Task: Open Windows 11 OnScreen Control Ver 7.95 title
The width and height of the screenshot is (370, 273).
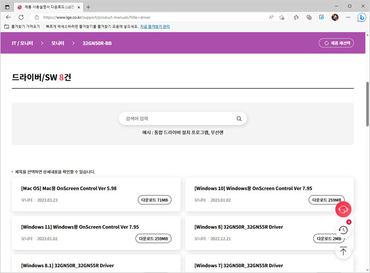Action: (x=80, y=227)
